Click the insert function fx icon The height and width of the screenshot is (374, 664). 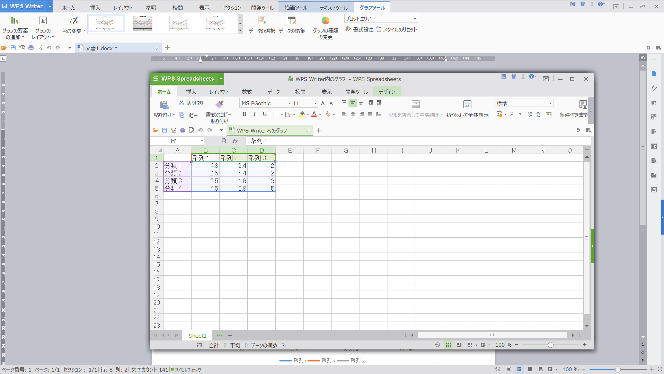235,141
